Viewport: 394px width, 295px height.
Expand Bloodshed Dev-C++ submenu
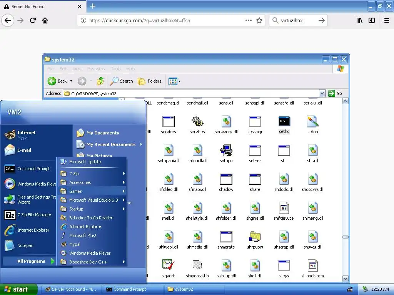tap(92, 262)
